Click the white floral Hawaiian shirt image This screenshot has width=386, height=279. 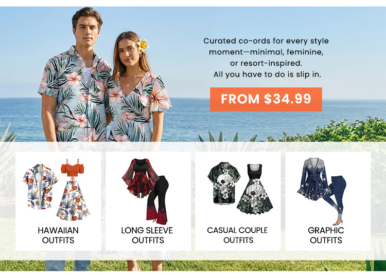(40, 187)
